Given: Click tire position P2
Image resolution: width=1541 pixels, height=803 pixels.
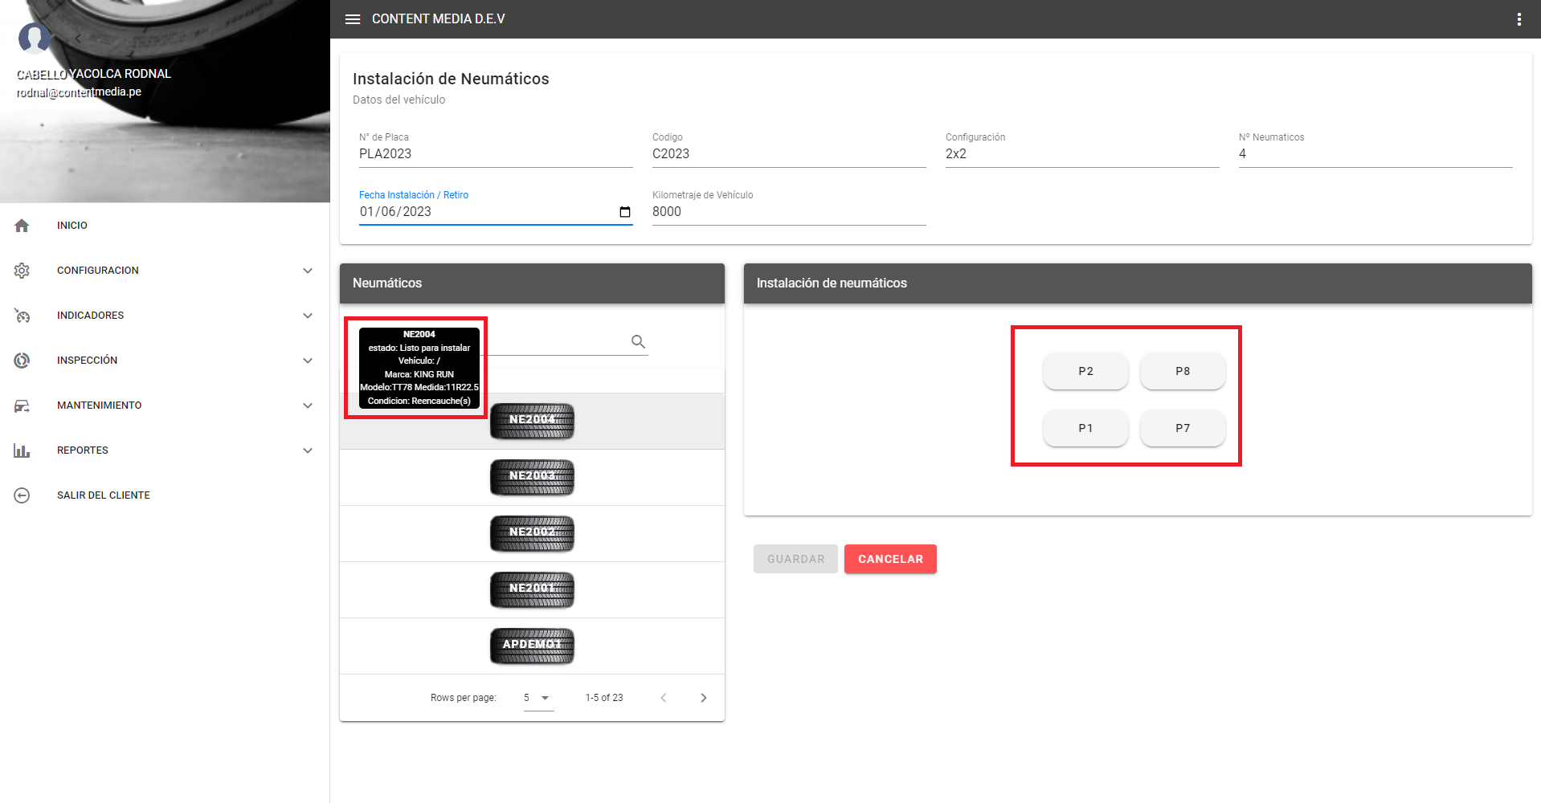Looking at the screenshot, I should click(x=1085, y=371).
